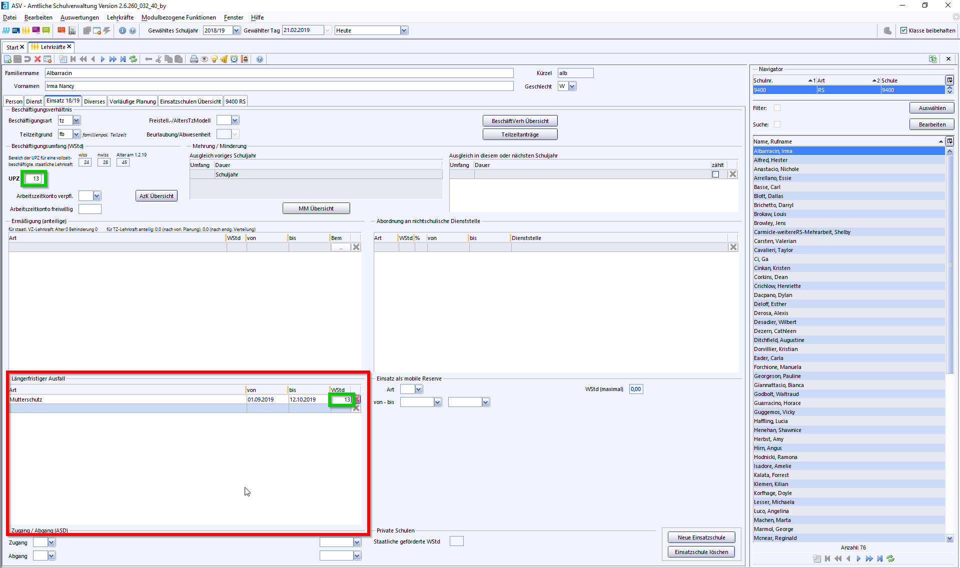The image size is (960, 568).
Task: Enable the Filter checkbox in the Navigator
Action: click(777, 108)
